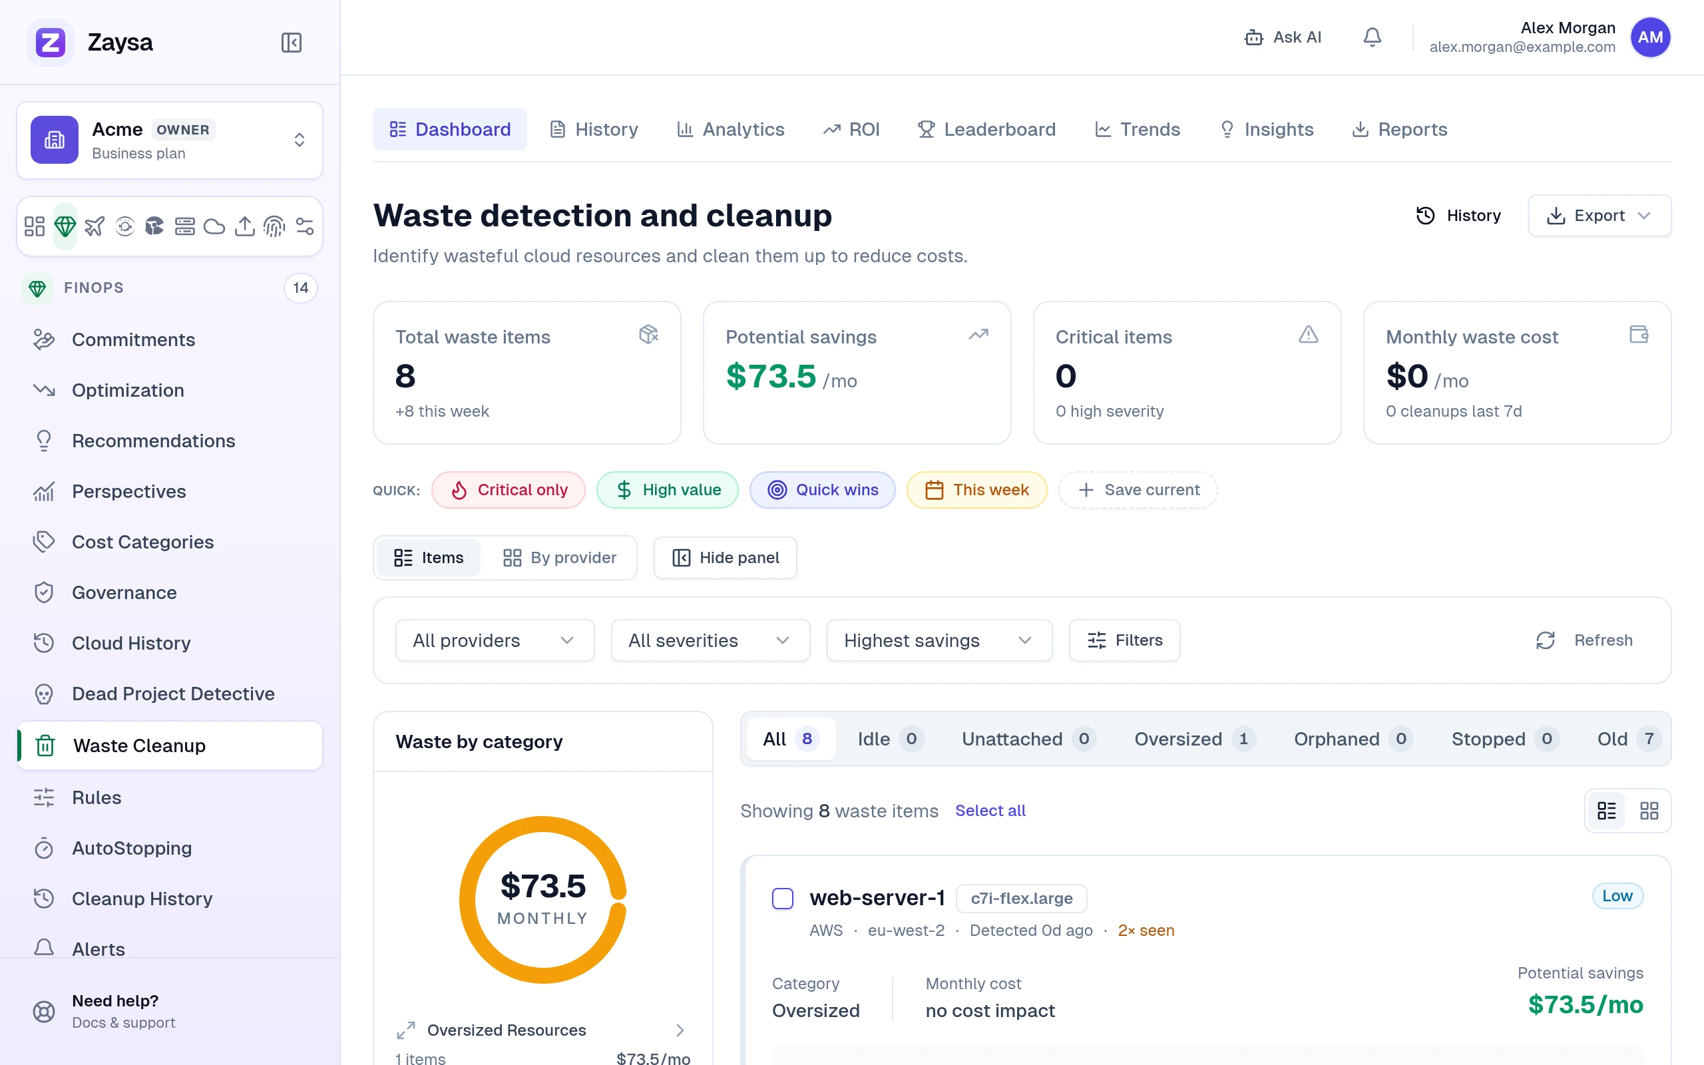Toggle the High value quick filter
This screenshot has width=1704, height=1065.
pyautogui.click(x=668, y=489)
